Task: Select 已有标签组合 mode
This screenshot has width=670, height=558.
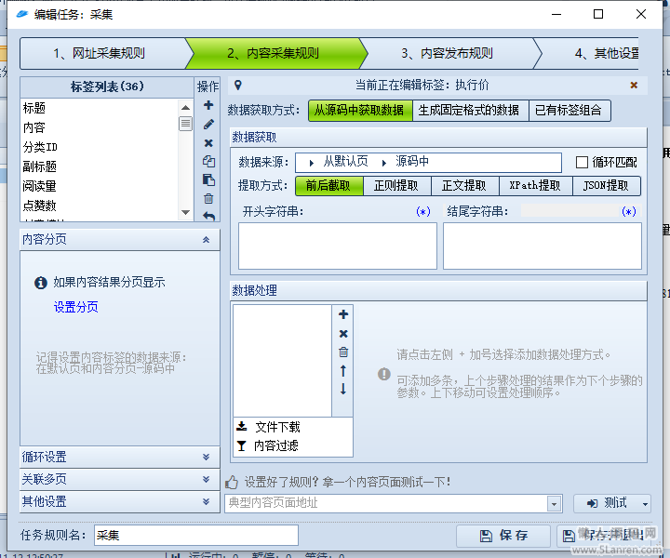Action: coord(569,111)
